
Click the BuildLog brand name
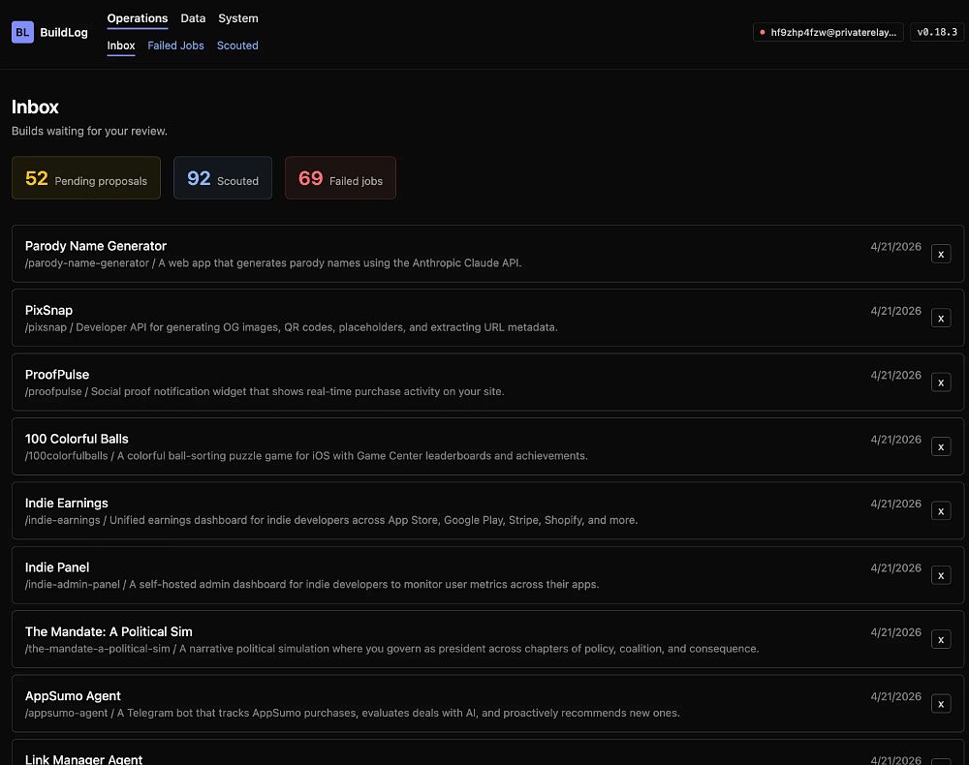tap(64, 32)
